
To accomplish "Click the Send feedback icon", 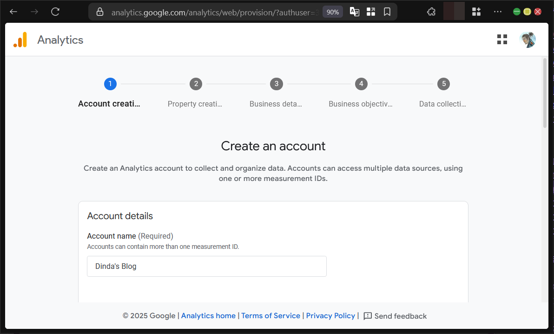I will (368, 316).
